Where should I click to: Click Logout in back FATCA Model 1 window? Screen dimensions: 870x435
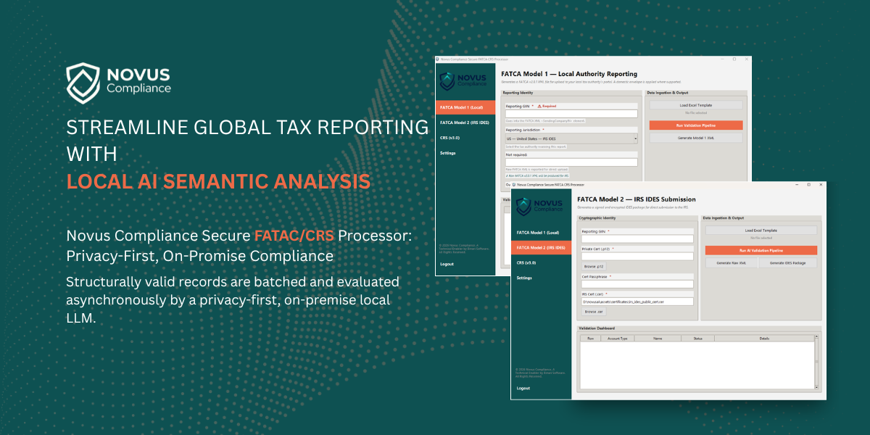[x=447, y=264]
